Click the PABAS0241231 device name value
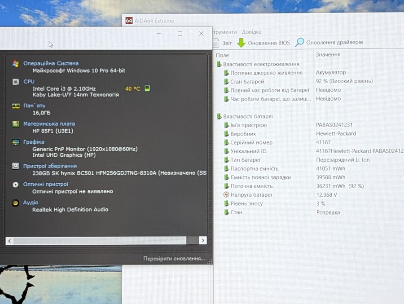Image resolution: width=404 pixels, height=304 pixels. click(x=334, y=125)
